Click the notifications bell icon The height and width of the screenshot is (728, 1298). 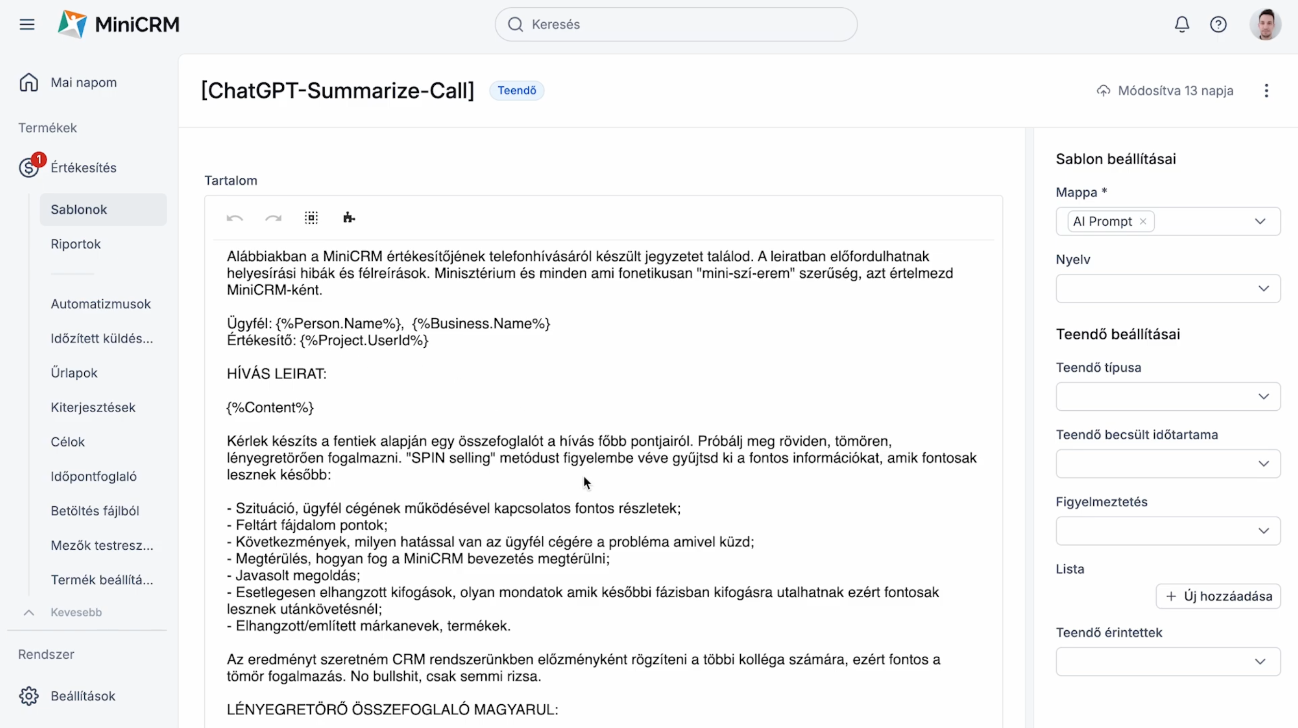pyautogui.click(x=1182, y=24)
